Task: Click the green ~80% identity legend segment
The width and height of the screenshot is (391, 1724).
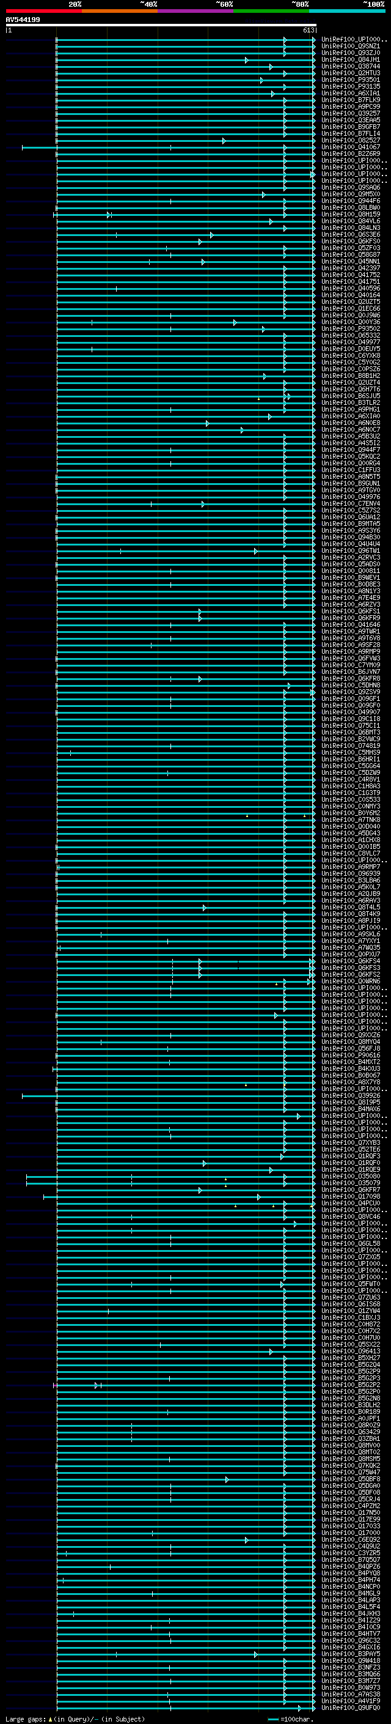Action: (271, 11)
